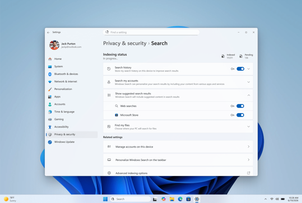Show hidden system tray icons
This screenshot has height=203, width=302.
[x=265, y=199]
